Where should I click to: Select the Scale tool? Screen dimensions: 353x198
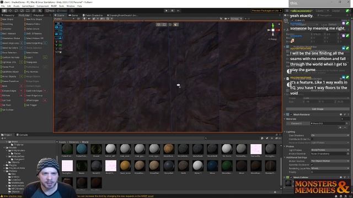click(22, 10)
